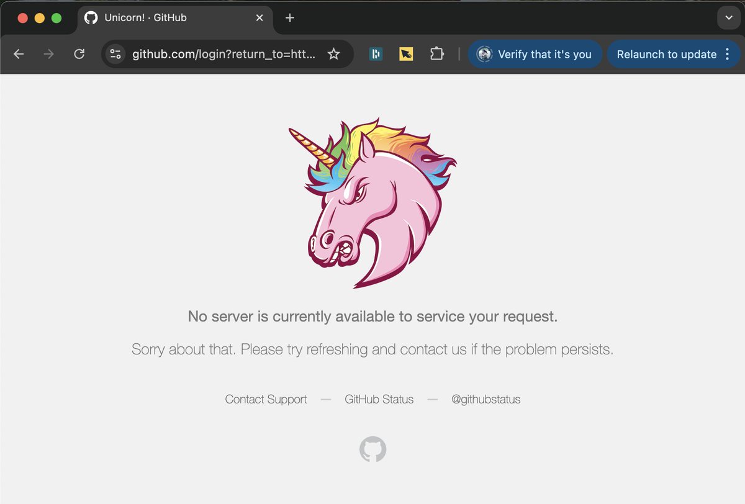Screen dimensions: 745x504
Task: Select the Unicorn! · GitHub tab
Action: (175, 17)
